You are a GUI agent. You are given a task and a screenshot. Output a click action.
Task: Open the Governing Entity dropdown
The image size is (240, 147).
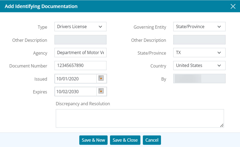click(199, 27)
